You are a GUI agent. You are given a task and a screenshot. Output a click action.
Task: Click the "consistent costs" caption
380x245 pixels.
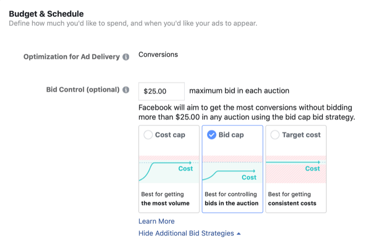pyautogui.click(x=292, y=203)
